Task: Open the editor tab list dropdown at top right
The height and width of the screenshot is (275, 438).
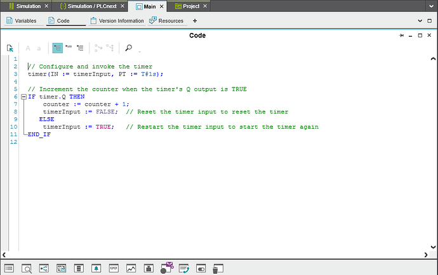Action: coord(431,6)
